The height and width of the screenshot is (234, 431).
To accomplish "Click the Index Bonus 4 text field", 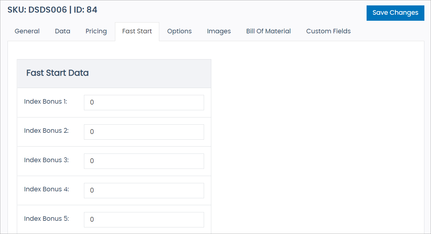I will coord(144,190).
